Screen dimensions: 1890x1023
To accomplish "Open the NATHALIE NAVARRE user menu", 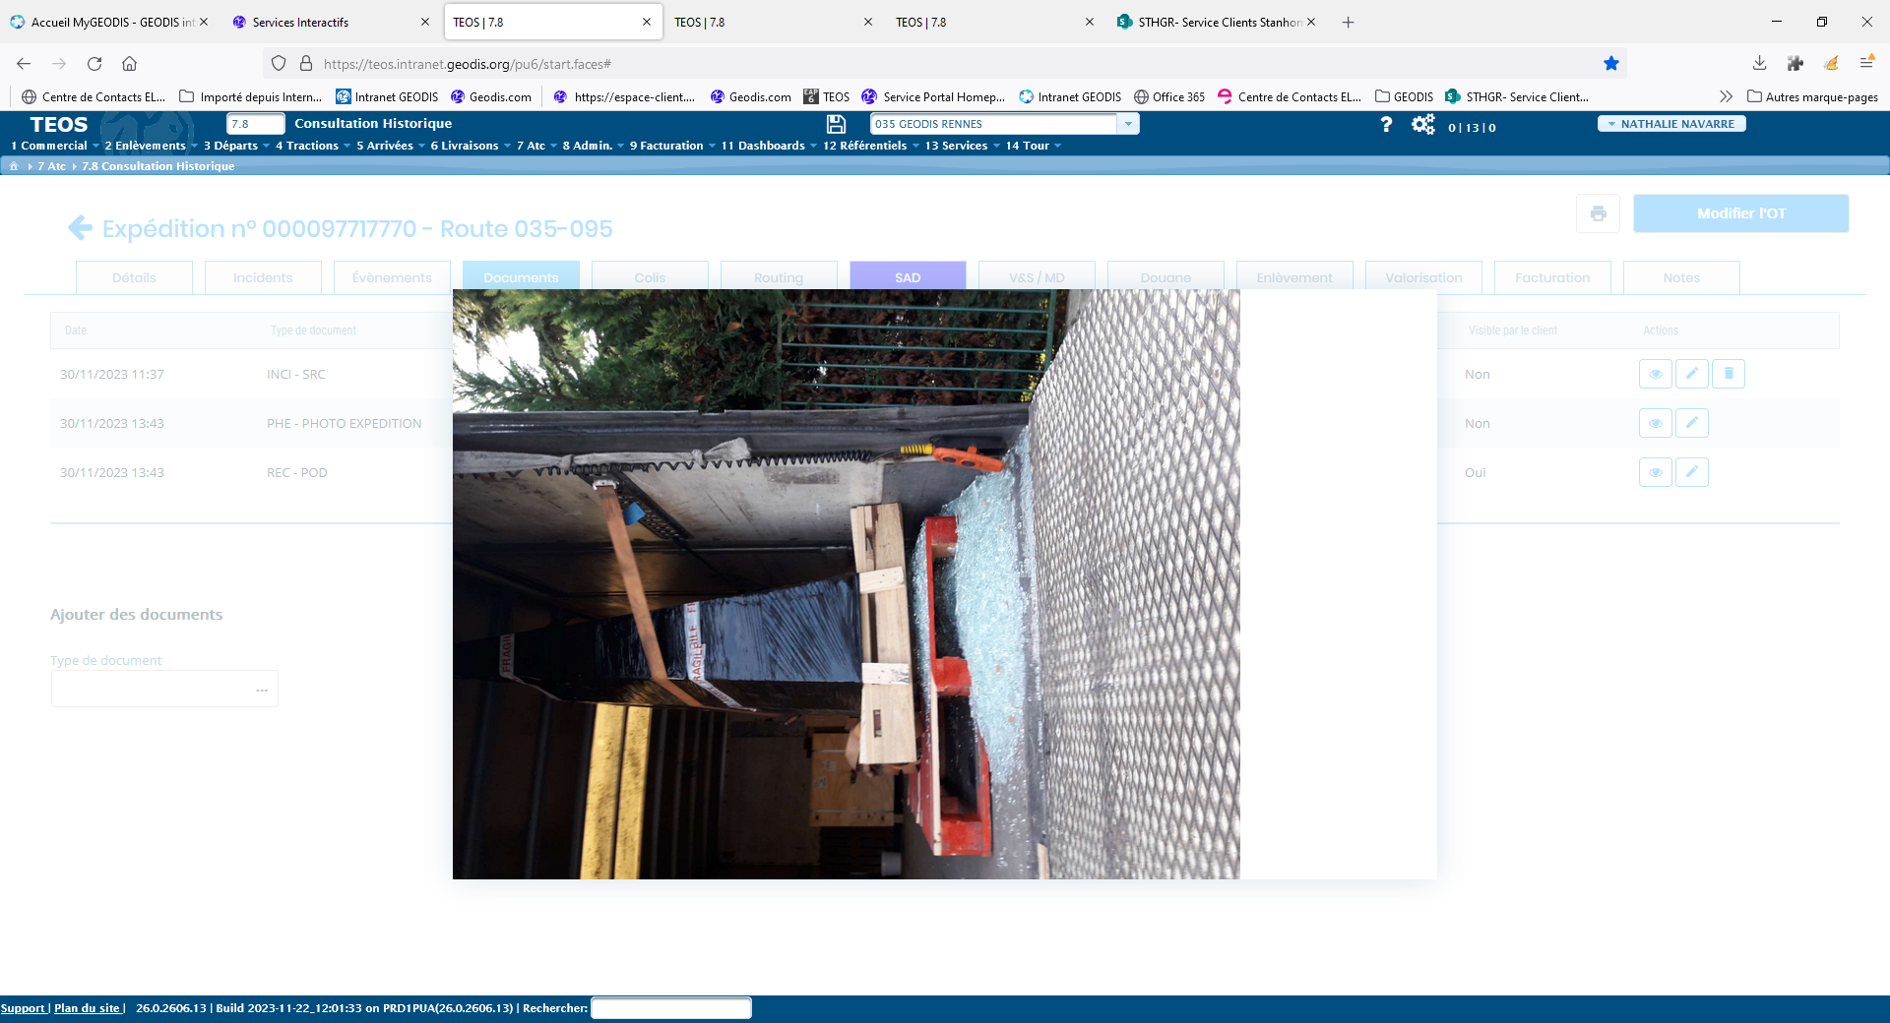I will click(x=1670, y=124).
